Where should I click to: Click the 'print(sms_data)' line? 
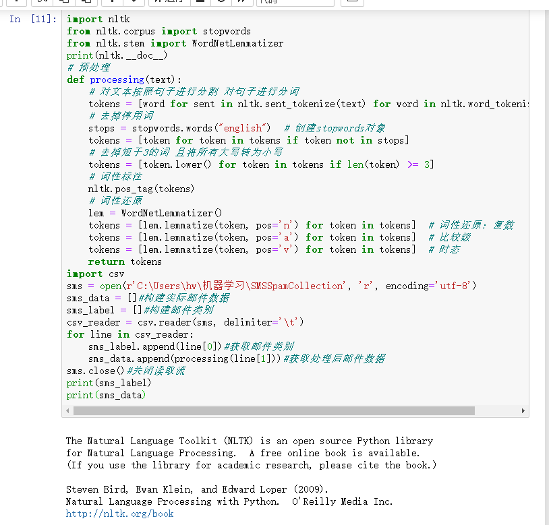(106, 395)
